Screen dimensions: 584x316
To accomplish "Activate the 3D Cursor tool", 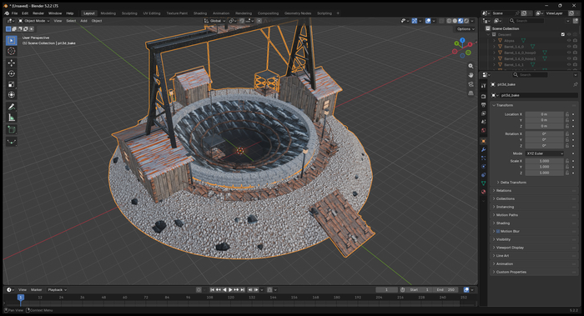I will pos(12,51).
